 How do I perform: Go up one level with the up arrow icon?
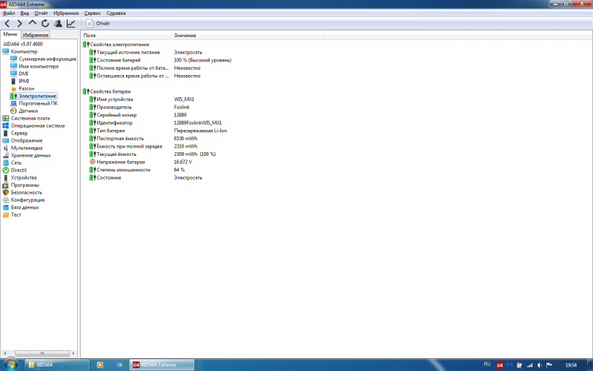[x=33, y=24]
